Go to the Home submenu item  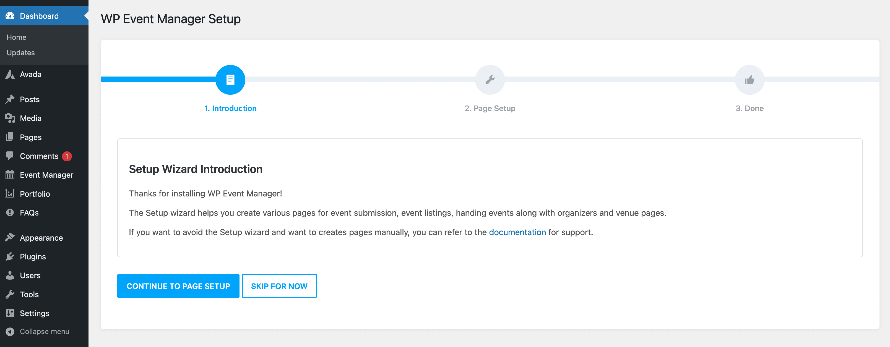coord(17,37)
